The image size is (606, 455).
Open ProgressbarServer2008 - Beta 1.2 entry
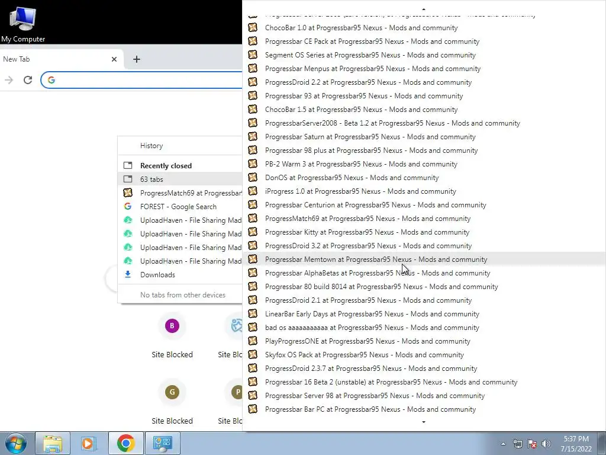pos(424,123)
